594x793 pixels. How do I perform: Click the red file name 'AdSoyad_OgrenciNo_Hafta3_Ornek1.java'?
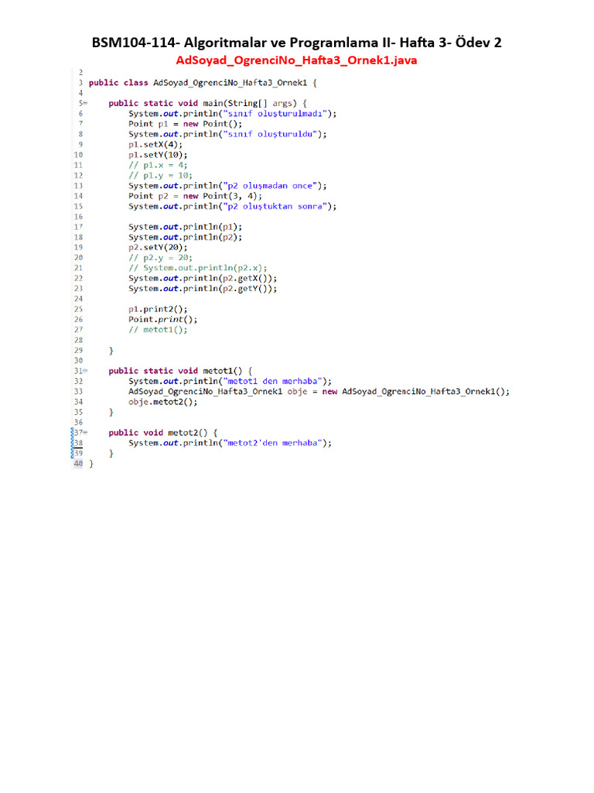[x=296, y=60]
